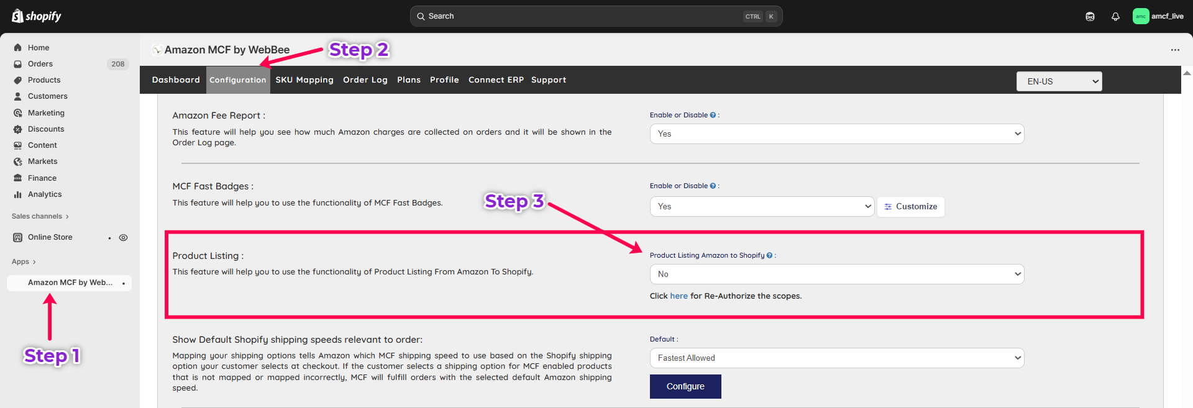
Task: View Online Store via eye icon
Action: click(x=124, y=238)
